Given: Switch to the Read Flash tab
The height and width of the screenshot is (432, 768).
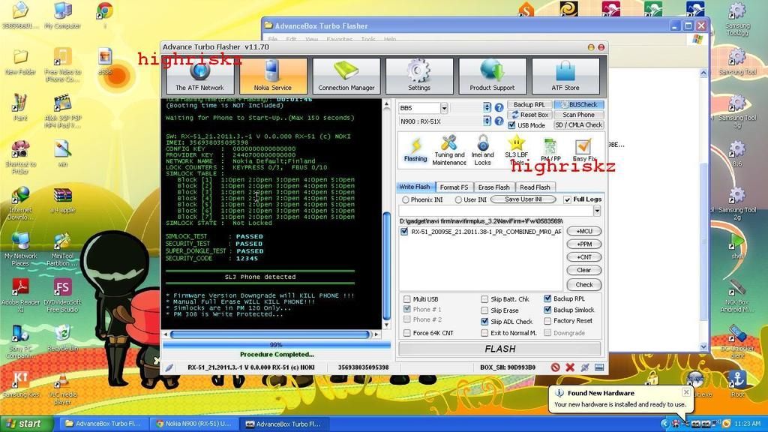Looking at the screenshot, I should 535,187.
